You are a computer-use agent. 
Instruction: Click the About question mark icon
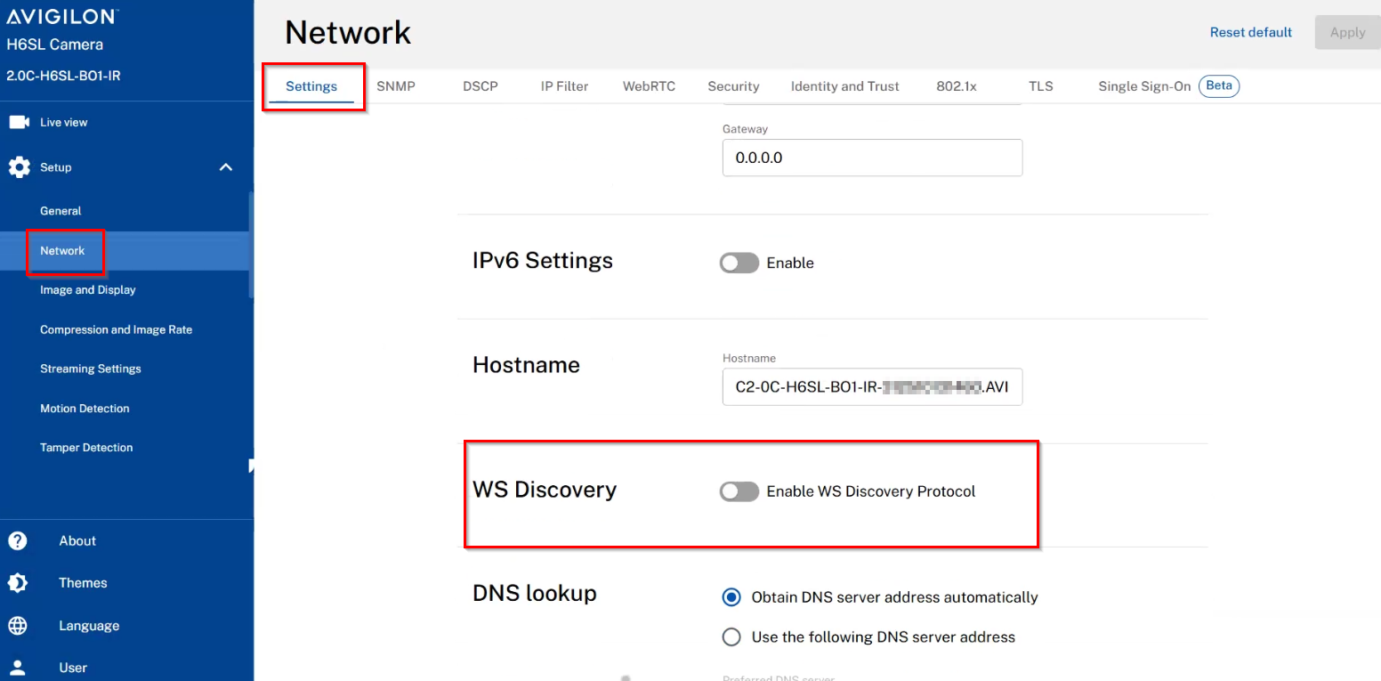point(17,540)
